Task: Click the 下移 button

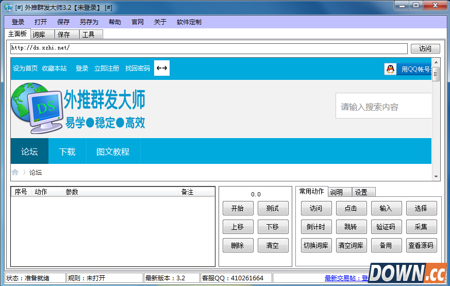Action: coord(273,227)
